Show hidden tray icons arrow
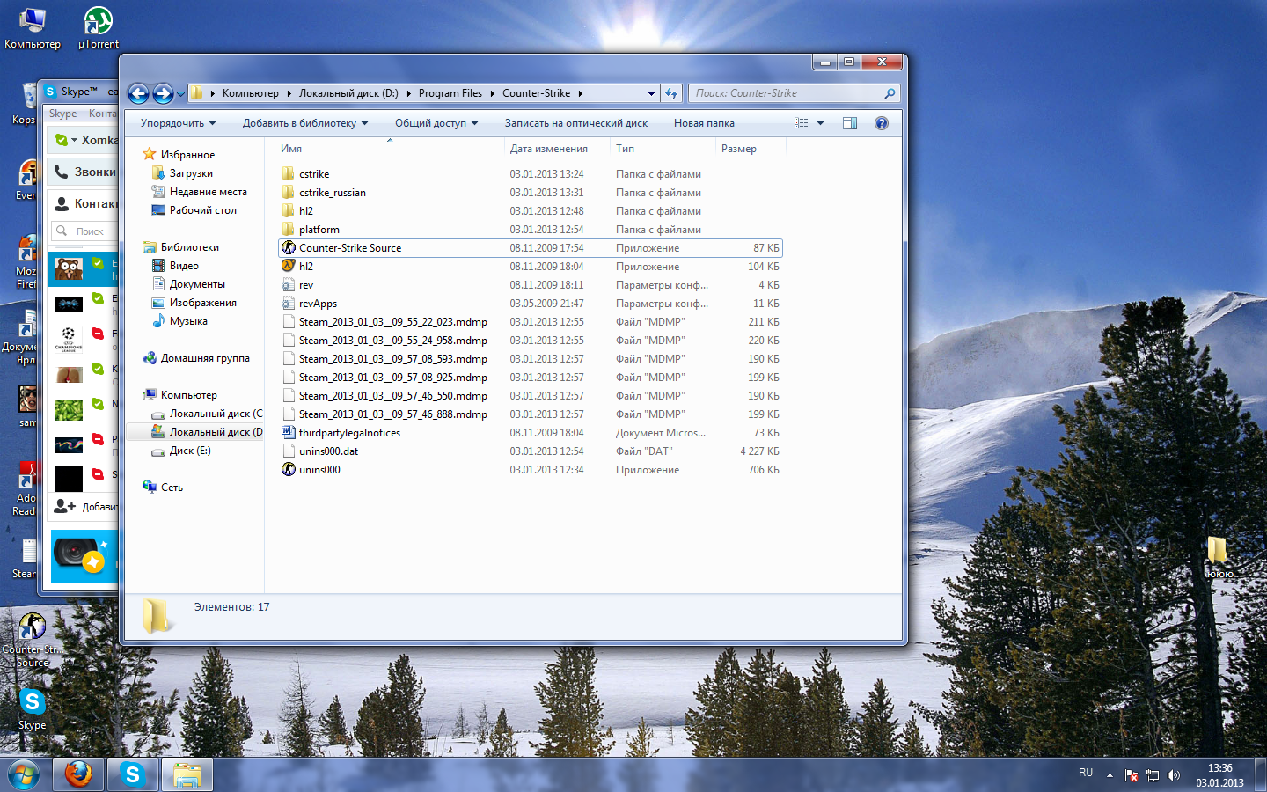The image size is (1267, 792). pos(1110,775)
